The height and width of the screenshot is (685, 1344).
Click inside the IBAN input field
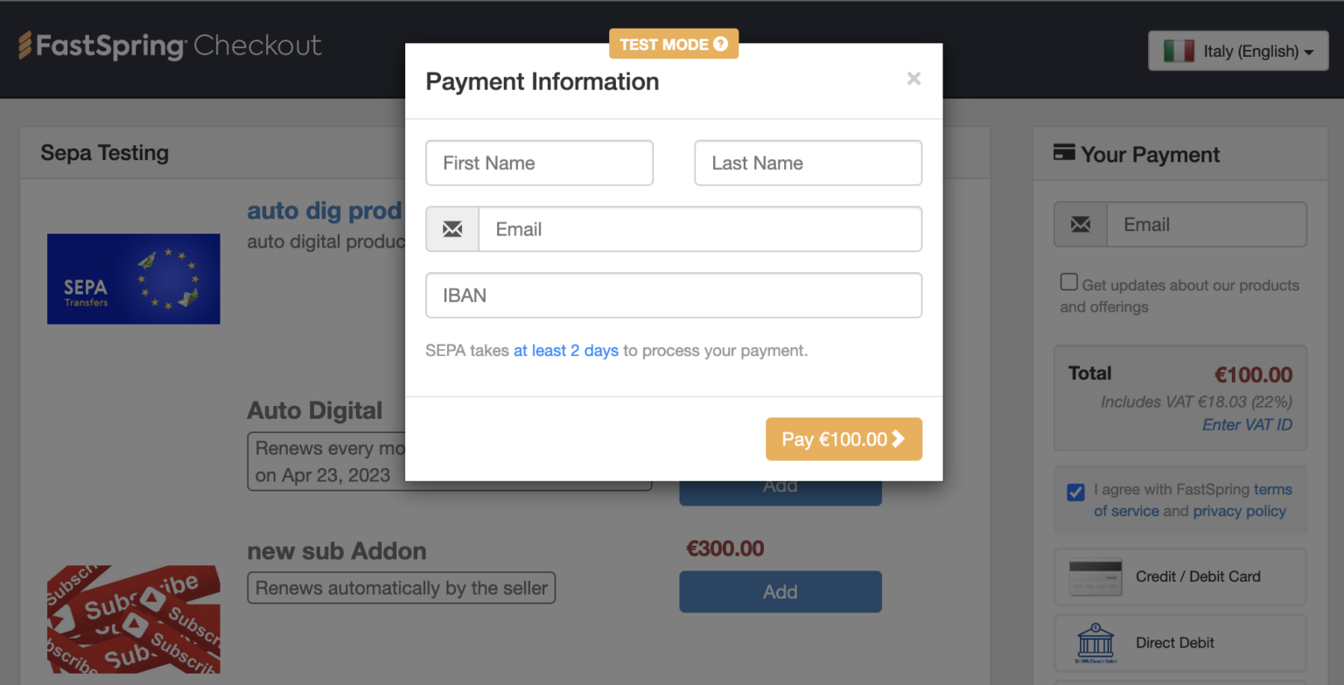click(x=673, y=295)
